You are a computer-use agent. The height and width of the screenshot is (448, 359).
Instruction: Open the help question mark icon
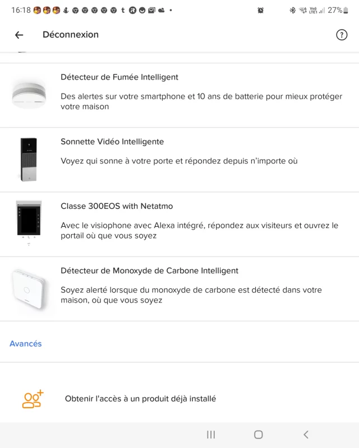[342, 35]
